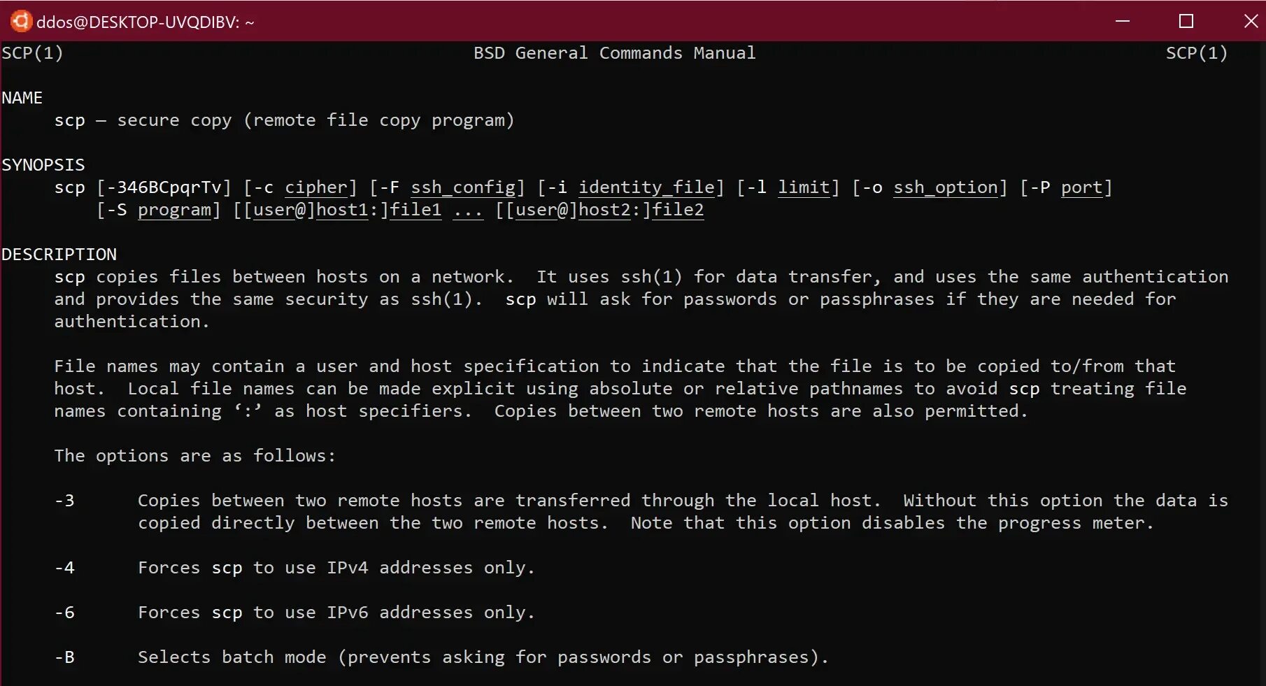The image size is (1266, 686).
Task: Click the Ubuntu logo in the title bar
Action: pyautogui.click(x=21, y=21)
